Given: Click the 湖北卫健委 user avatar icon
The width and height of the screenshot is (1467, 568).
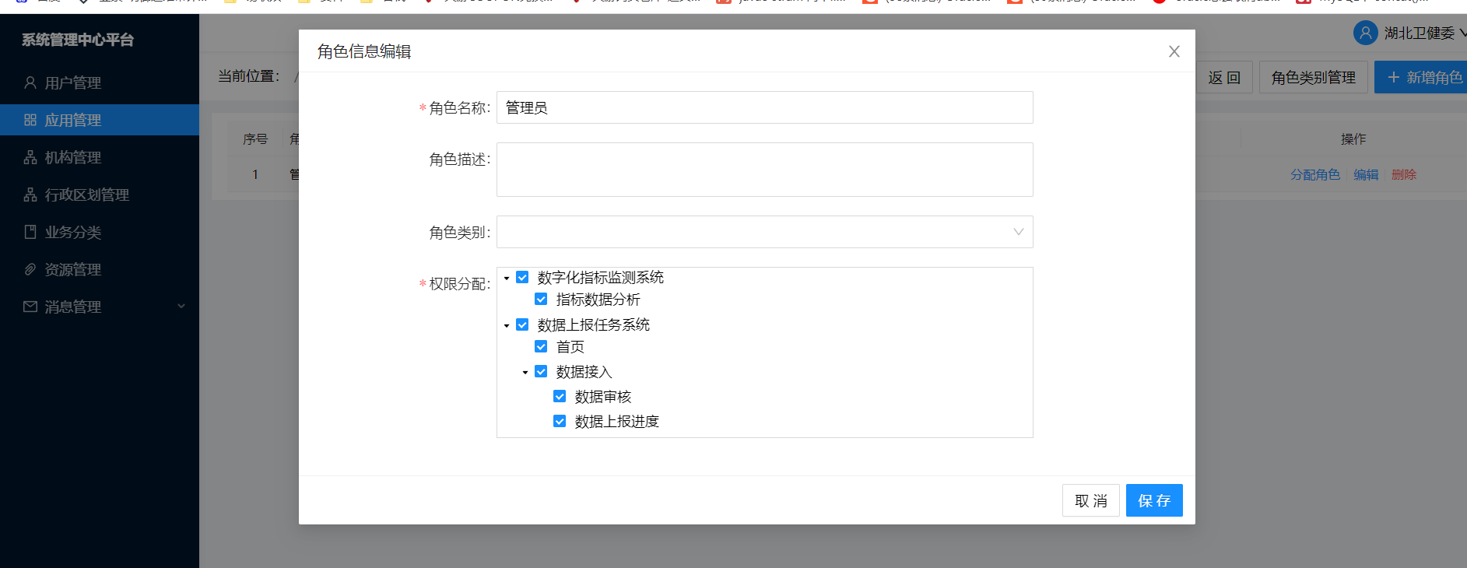Looking at the screenshot, I should click(x=1365, y=33).
